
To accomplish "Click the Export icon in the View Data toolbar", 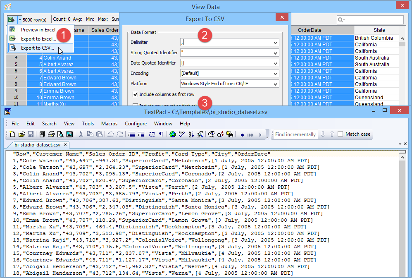I will (x=11, y=20).
